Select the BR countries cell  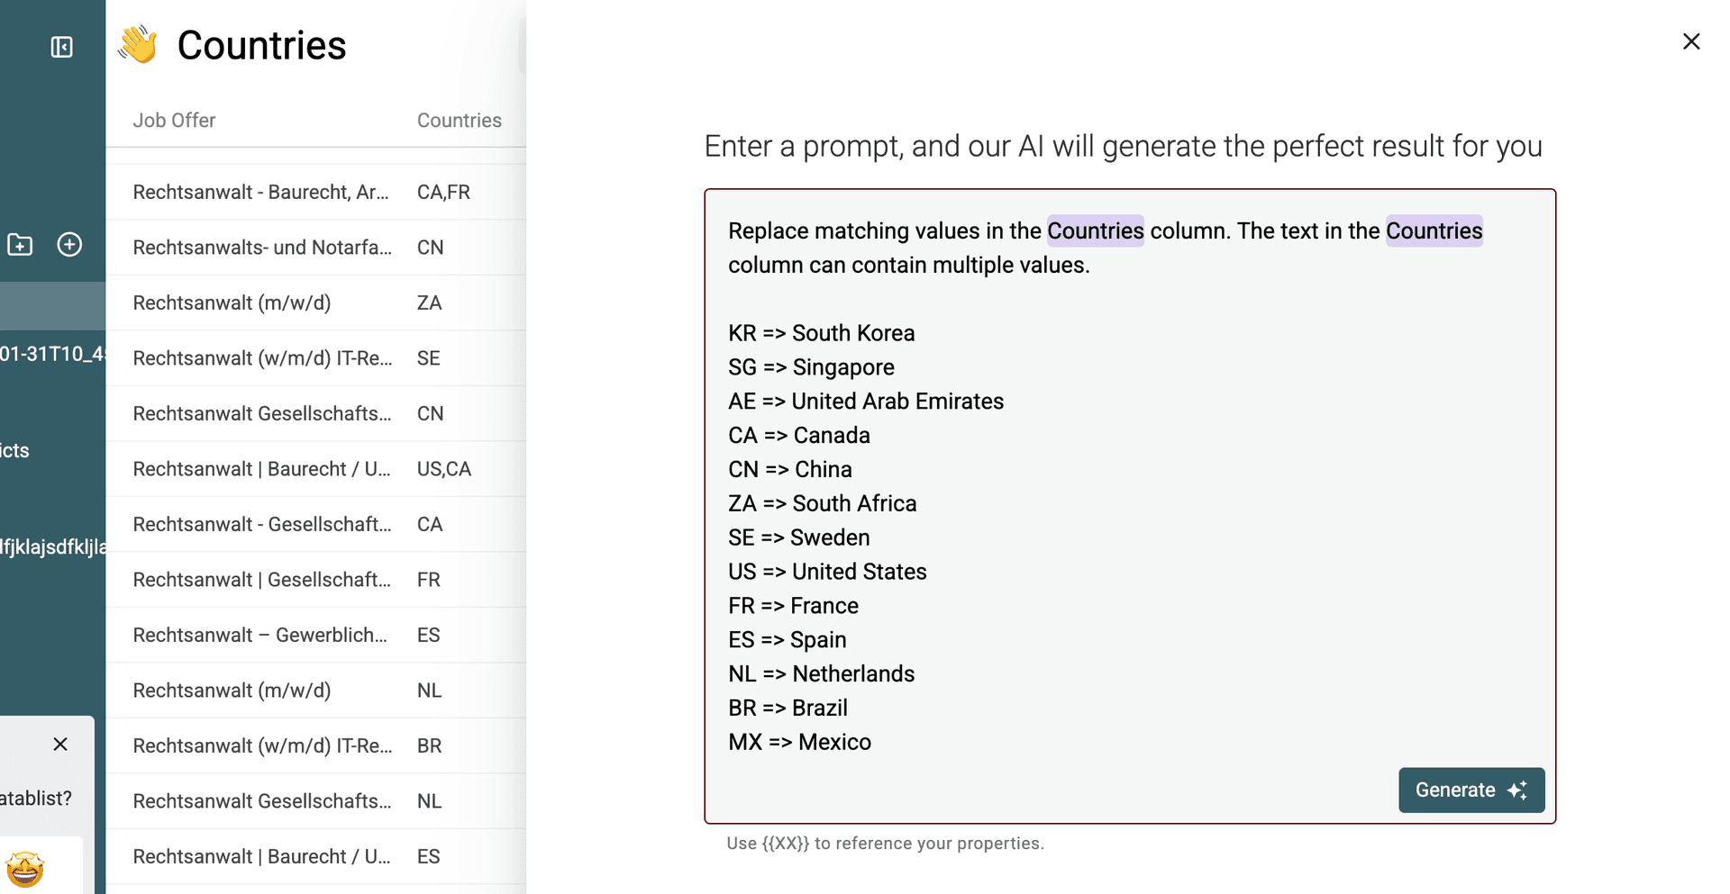429,746
